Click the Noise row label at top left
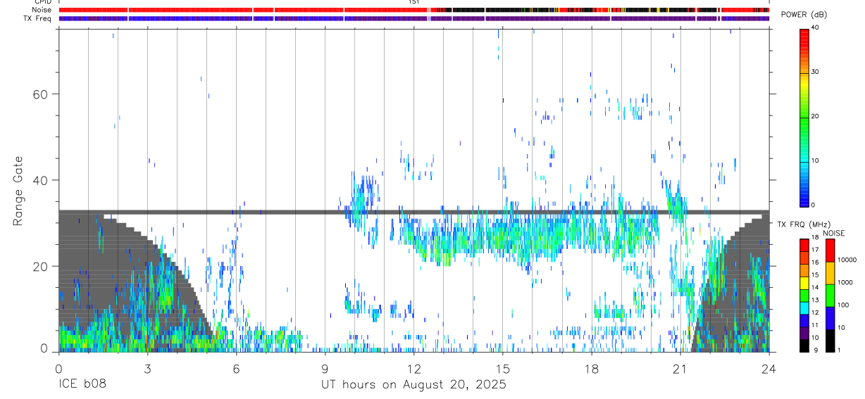The width and height of the screenshot is (865, 399). pos(43,10)
